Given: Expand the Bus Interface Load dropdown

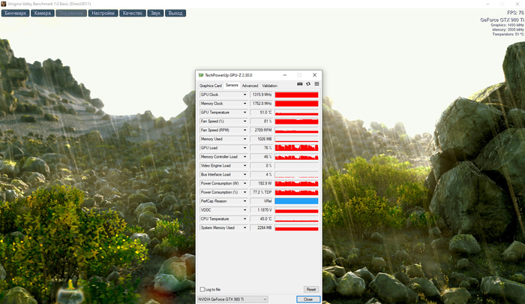Looking at the screenshot, I should [x=244, y=175].
